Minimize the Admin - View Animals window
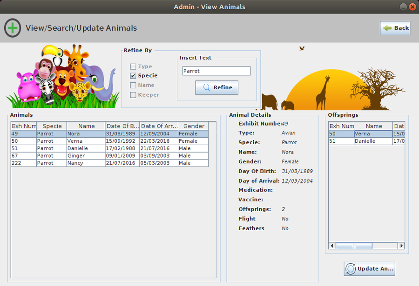 tap(403, 7)
